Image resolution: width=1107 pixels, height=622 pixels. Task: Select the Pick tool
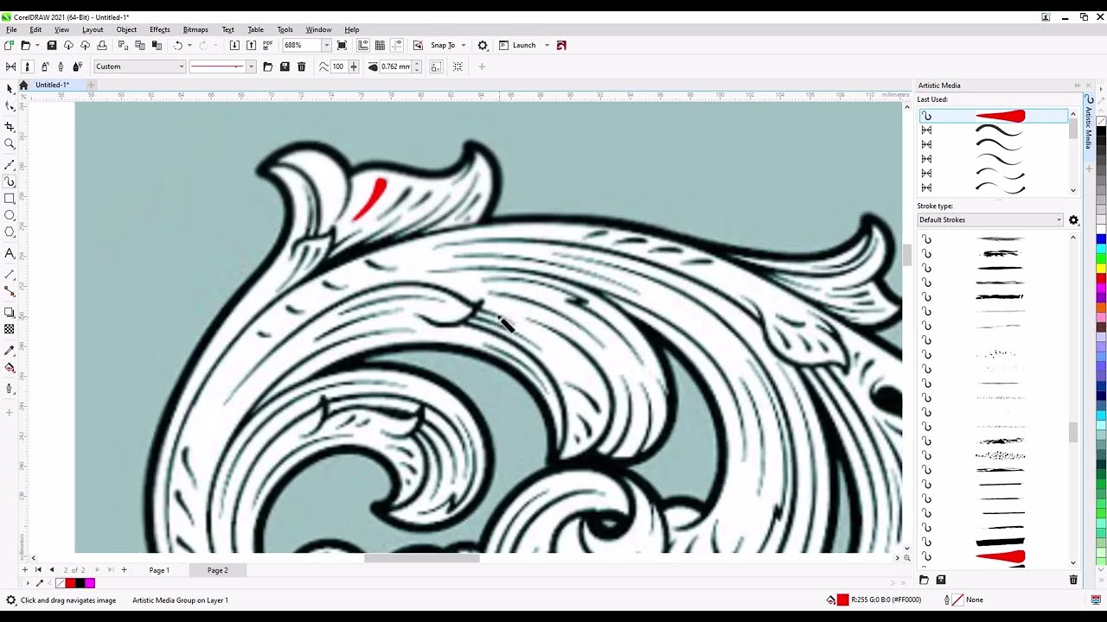(10, 88)
